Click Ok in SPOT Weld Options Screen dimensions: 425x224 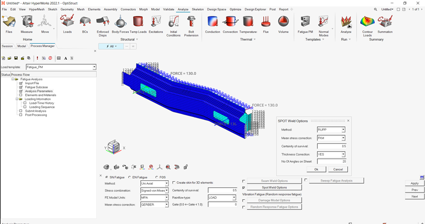(316, 169)
